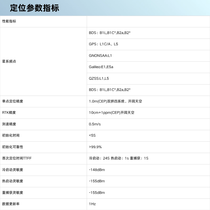Click the <5S value
This screenshot has width=210, height=210.
click(92, 135)
